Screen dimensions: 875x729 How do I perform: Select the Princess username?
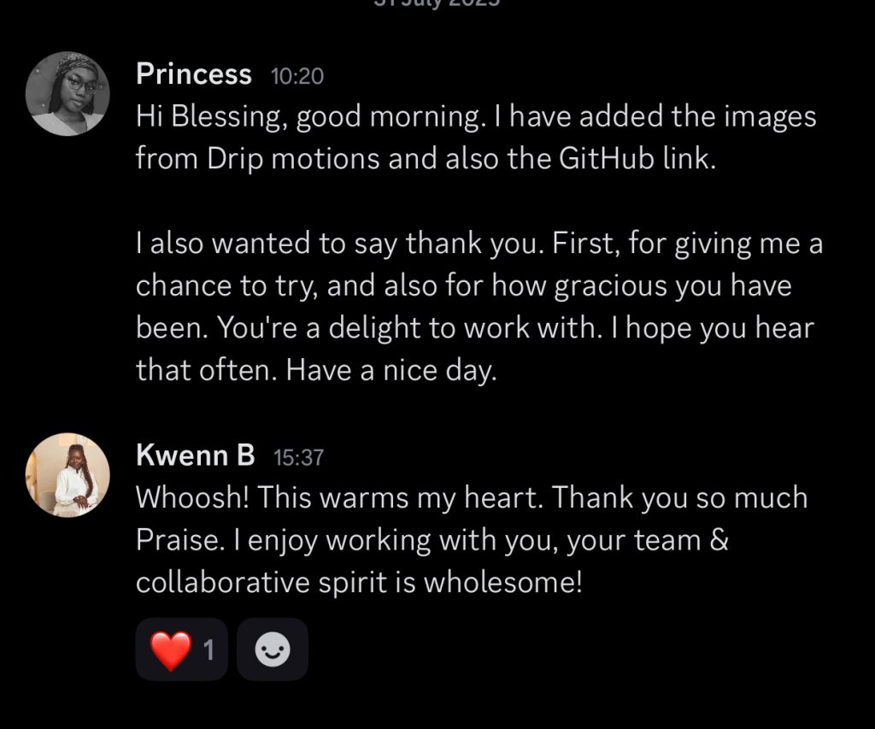(x=194, y=74)
